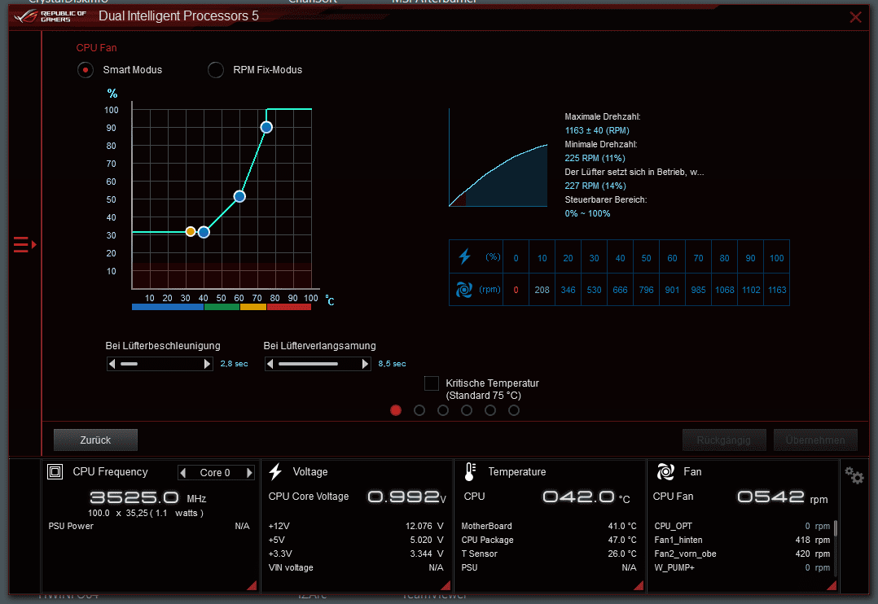Select the fourth page indicator dot
The height and width of the screenshot is (604, 878).
tap(467, 410)
